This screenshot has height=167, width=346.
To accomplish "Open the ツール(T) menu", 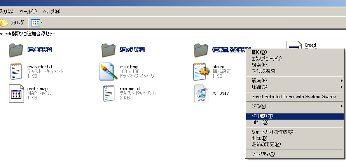I will pos(28,12).
